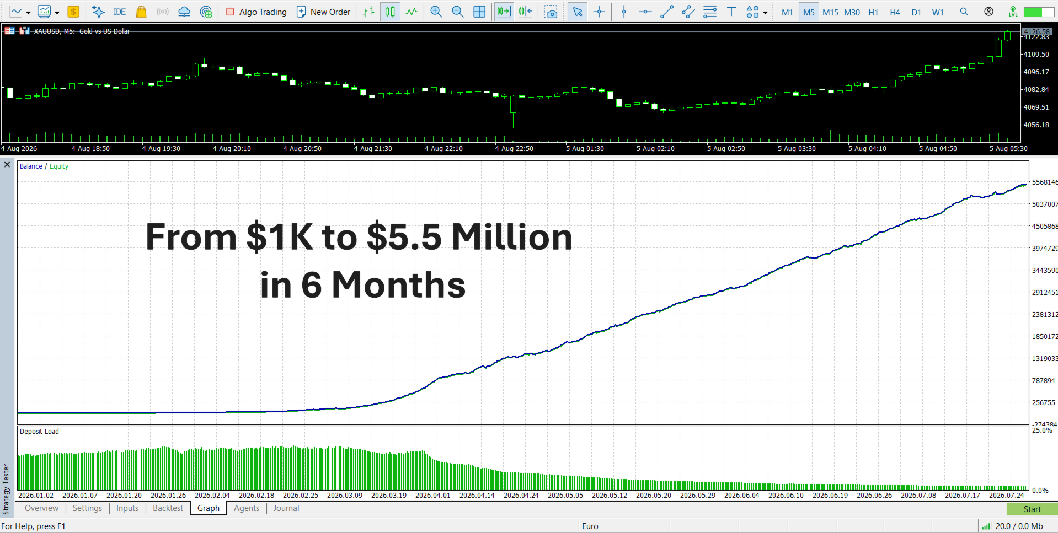
Task: Launch the MetaEditor IDE
Action: click(119, 12)
